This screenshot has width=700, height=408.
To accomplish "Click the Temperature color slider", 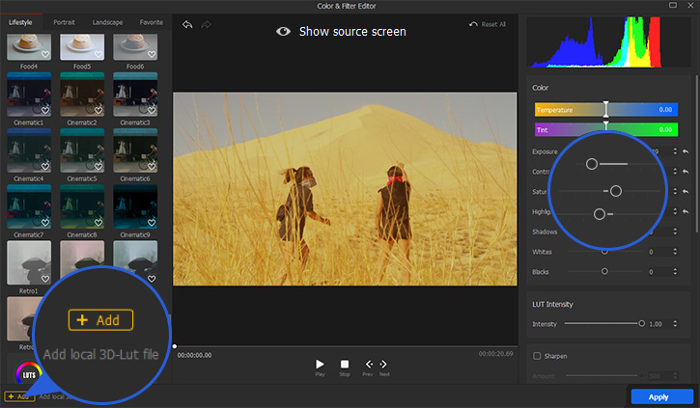I will [605, 110].
